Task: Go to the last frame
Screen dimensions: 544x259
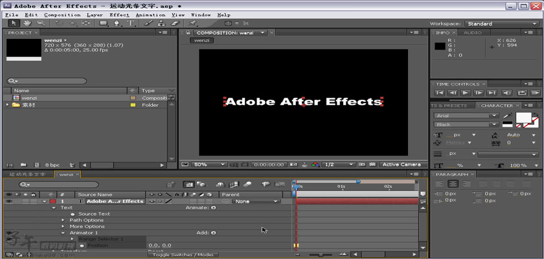Action: pyautogui.click(x=492, y=93)
